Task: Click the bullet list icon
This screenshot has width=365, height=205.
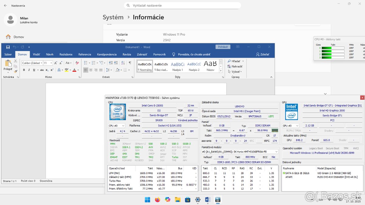Action: pyautogui.click(x=86, y=63)
